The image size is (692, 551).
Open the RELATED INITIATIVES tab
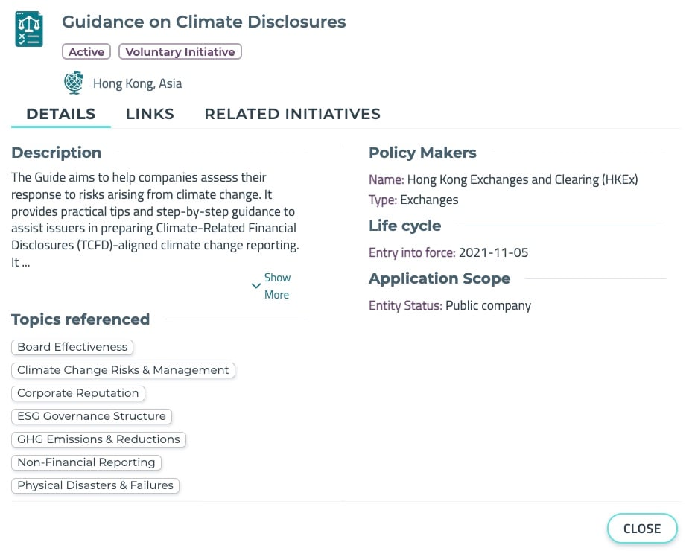292,114
